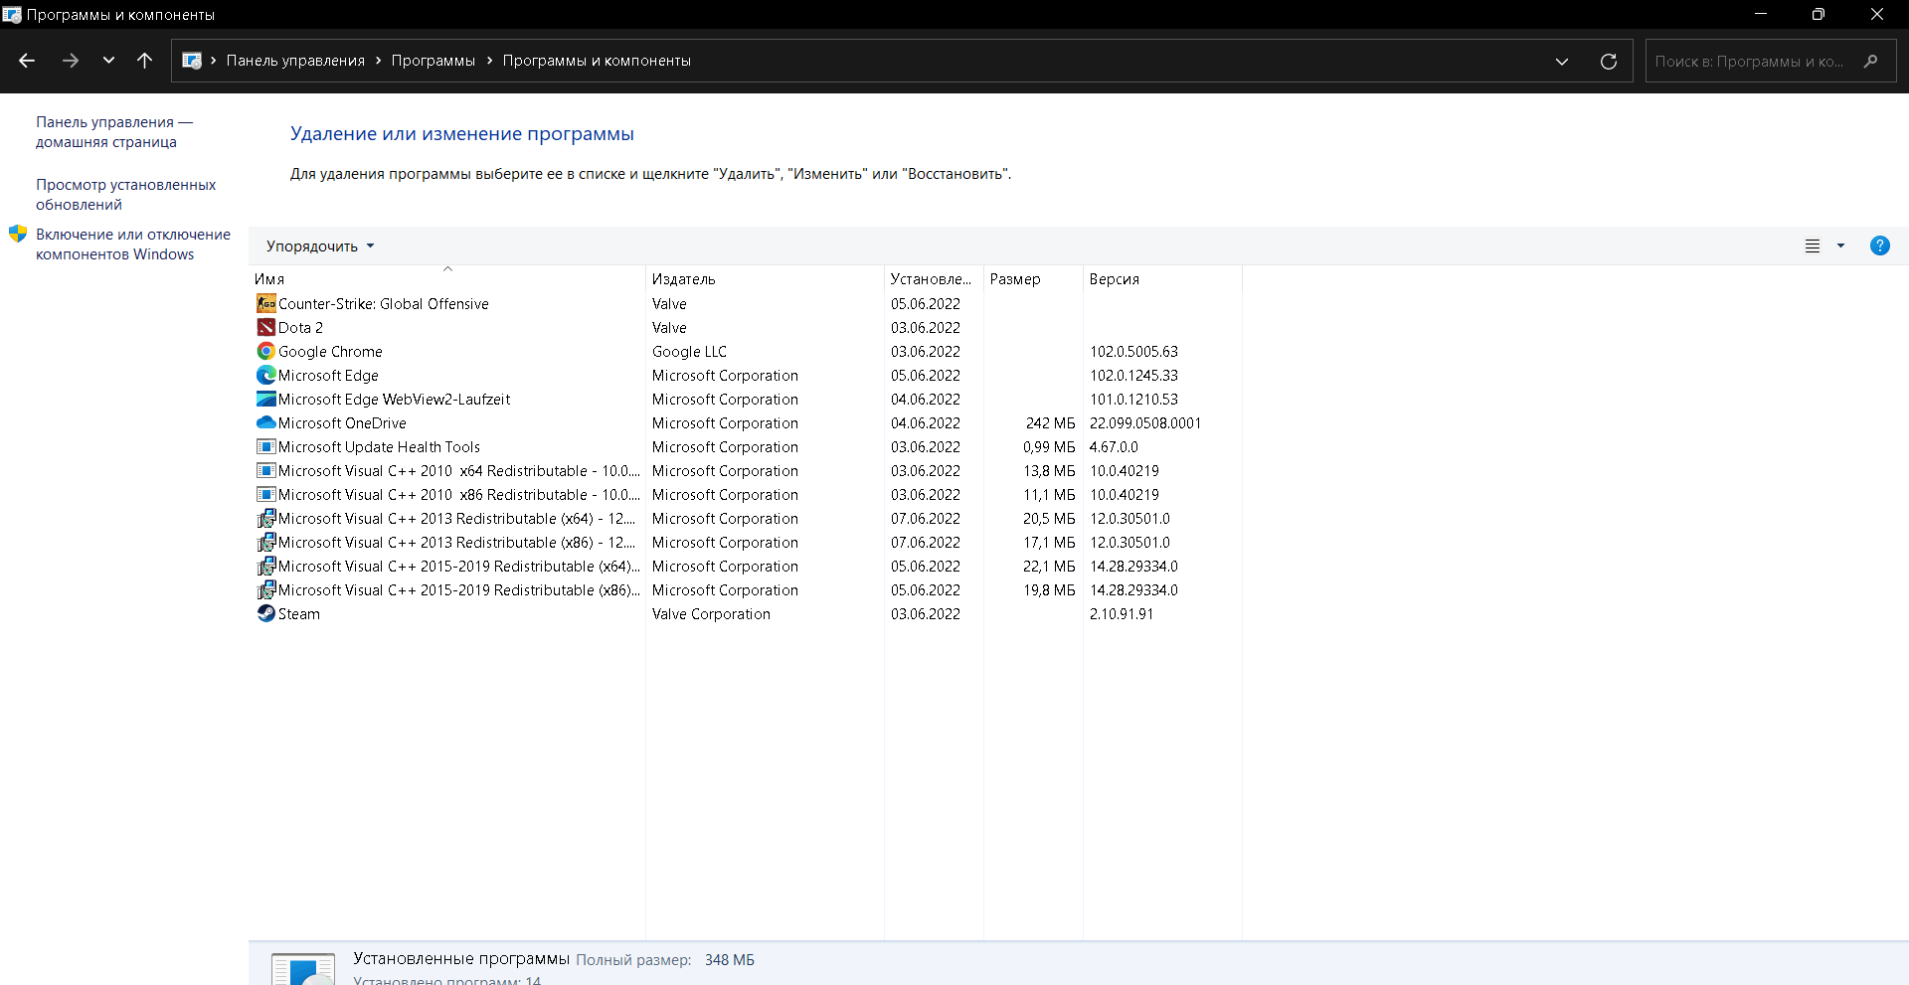Click Программы и компоненты breadcrumb
1909x985 pixels.
(597, 61)
